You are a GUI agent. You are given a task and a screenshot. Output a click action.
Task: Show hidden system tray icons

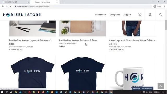coord(141,92)
